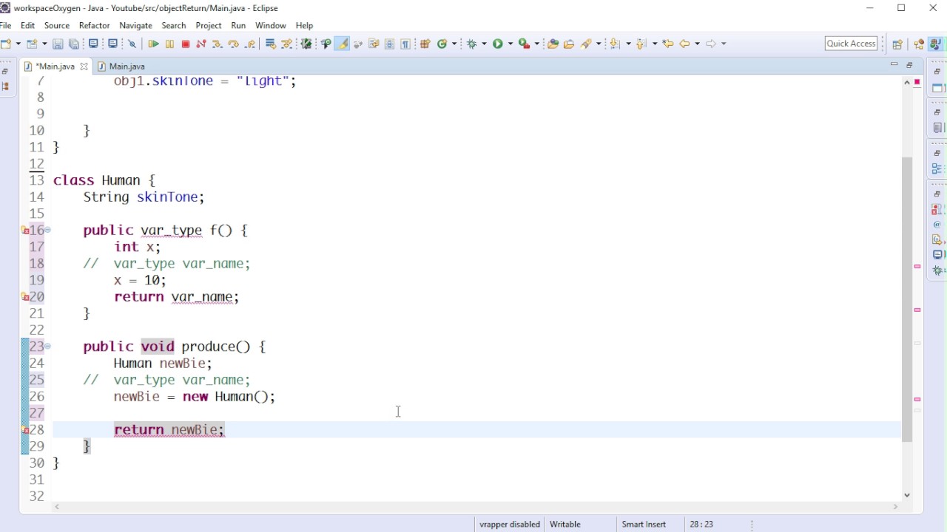Click the Smart Insert status entry

coord(644,524)
